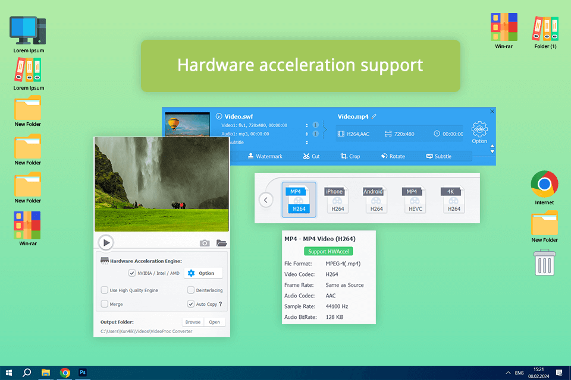Open the snapshot folder icon
The height and width of the screenshot is (380, 571).
221,243
